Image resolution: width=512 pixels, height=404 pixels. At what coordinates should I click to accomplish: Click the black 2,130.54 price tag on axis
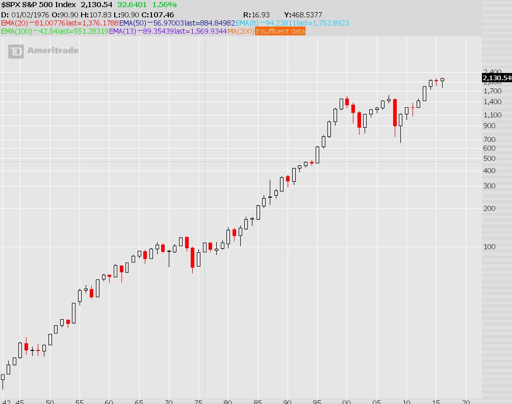point(497,78)
